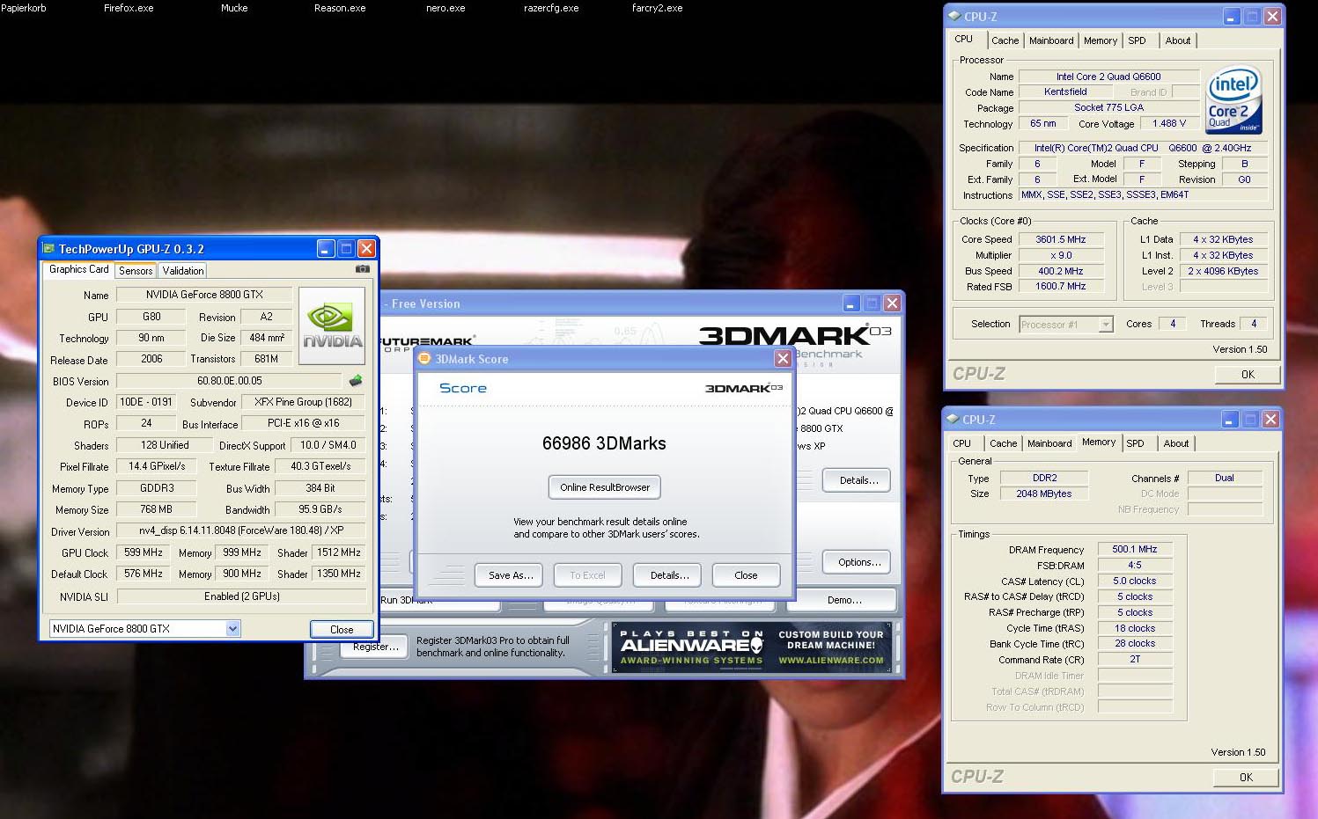Select the Graphics Card tab in GPU-Z
The width and height of the screenshot is (1318, 819).
(79, 269)
